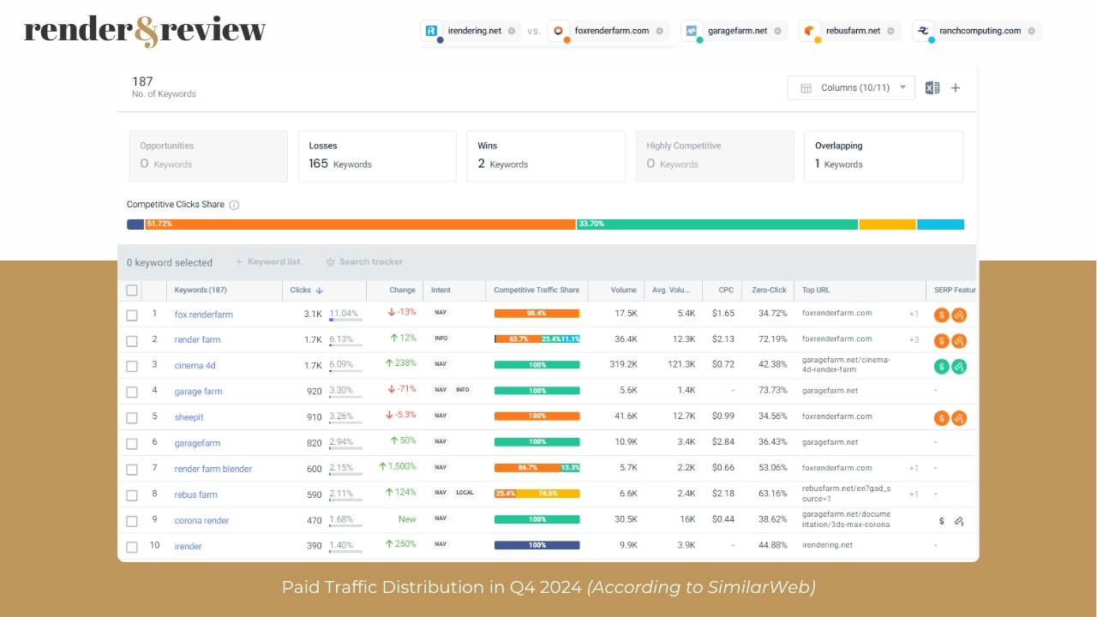Check the sheepit row checkbox
The image size is (1097, 617).
[x=132, y=417]
